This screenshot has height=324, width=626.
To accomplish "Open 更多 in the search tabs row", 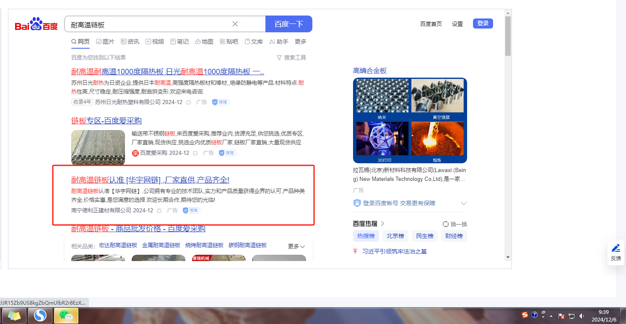I will click(x=301, y=42).
